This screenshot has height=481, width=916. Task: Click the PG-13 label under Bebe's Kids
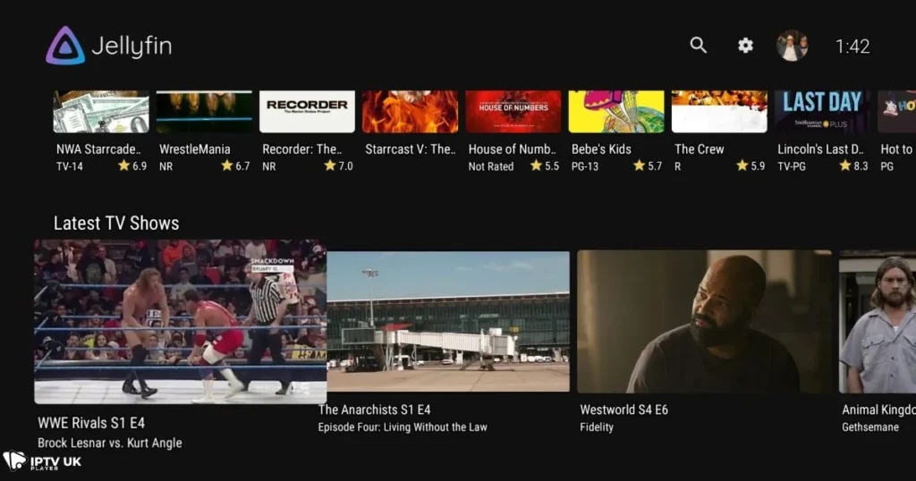click(x=585, y=166)
